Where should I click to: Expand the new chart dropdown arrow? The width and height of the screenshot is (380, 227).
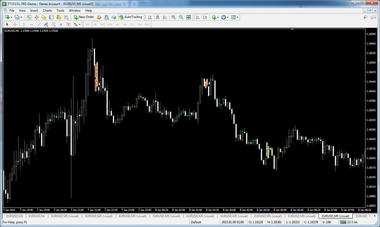pos(11,17)
